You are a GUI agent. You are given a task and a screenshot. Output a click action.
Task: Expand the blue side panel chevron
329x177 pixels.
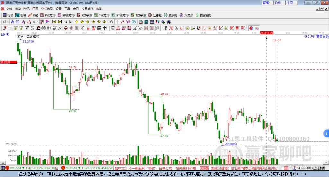coord(326,134)
